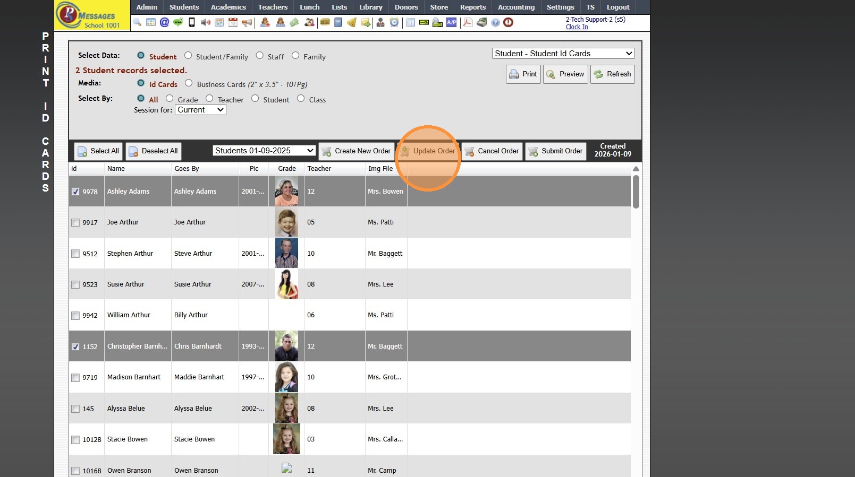Uncheck Ashley Adams row checkbox
This screenshot has height=477, width=855.
click(x=75, y=192)
